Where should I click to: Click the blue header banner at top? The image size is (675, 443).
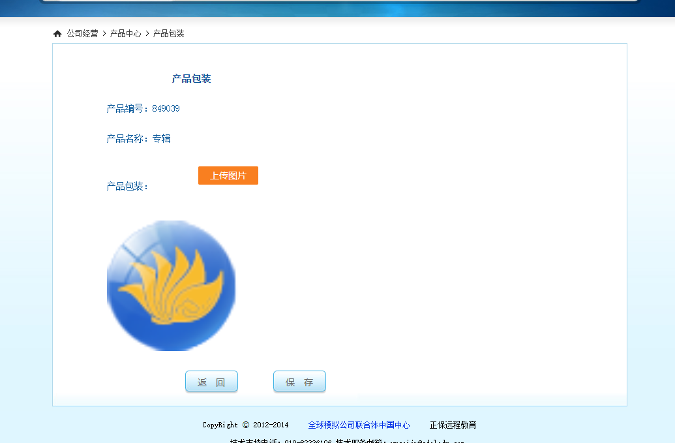pyautogui.click(x=337, y=8)
